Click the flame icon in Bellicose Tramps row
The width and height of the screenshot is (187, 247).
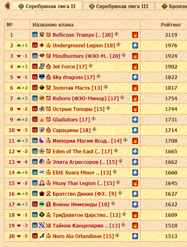[135, 35]
